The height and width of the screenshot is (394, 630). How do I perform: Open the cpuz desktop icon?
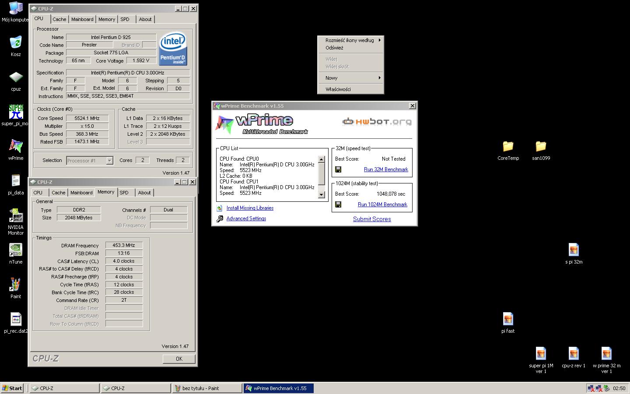pyautogui.click(x=16, y=77)
